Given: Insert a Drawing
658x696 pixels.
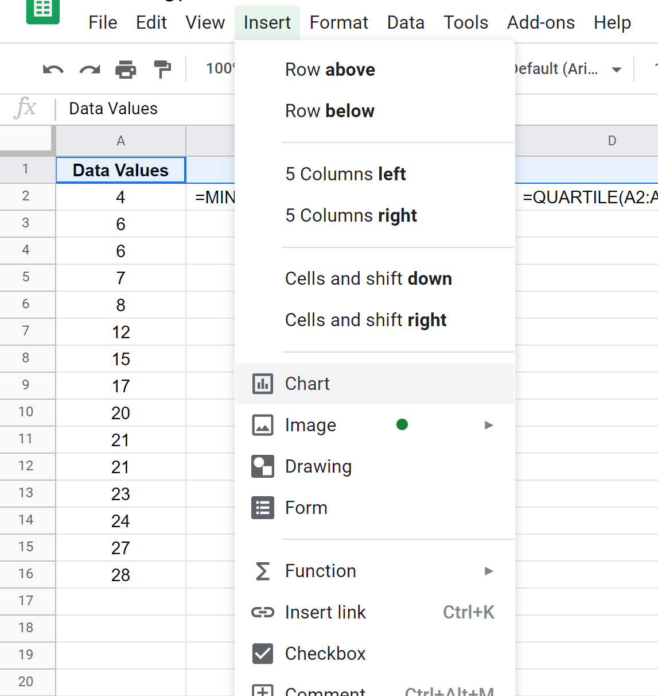Looking at the screenshot, I should [x=318, y=466].
